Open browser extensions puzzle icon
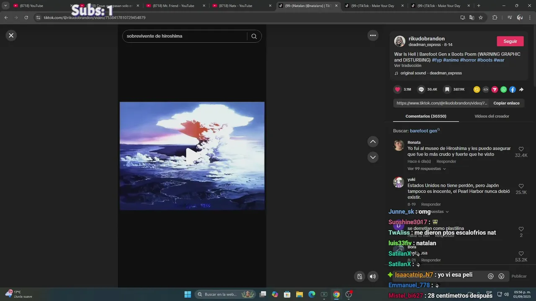 495,18
